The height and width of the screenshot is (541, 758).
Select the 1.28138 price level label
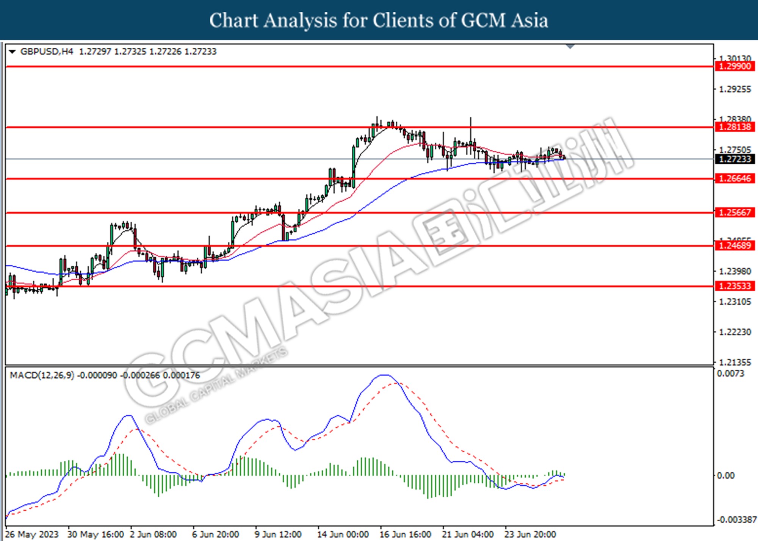[x=735, y=127]
